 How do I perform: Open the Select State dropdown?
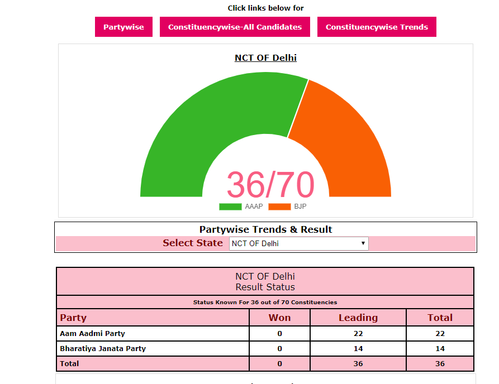299,243
